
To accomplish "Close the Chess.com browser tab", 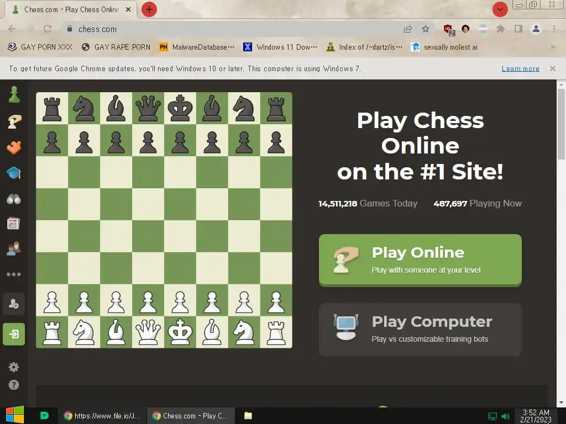I will point(128,10).
